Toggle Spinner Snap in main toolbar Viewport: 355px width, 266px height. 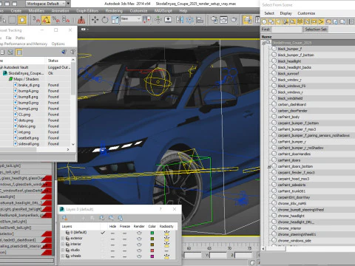66,20
